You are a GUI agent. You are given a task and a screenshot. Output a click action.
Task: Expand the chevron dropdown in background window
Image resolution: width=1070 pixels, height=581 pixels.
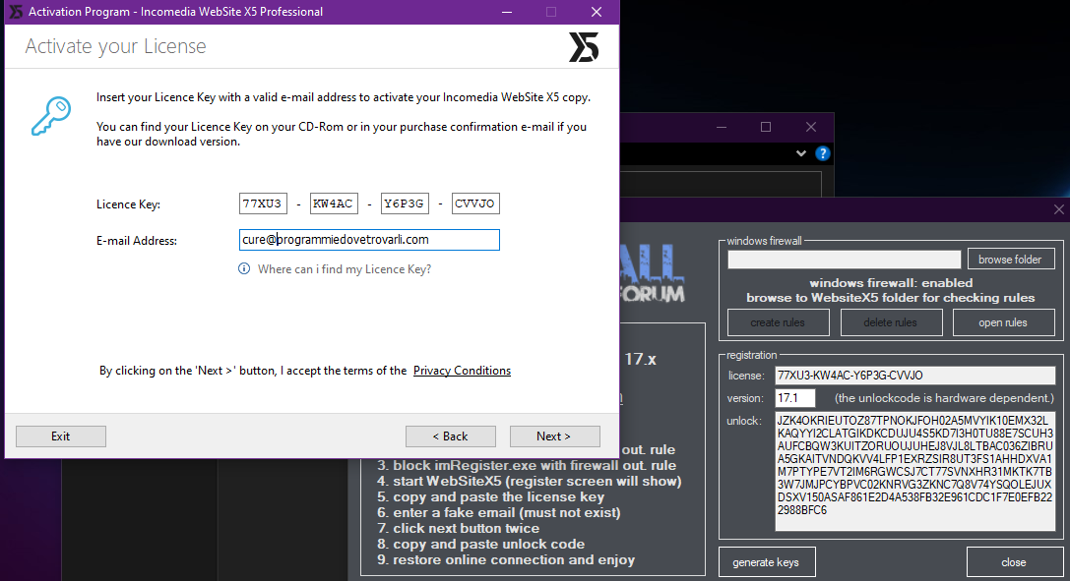pyautogui.click(x=801, y=153)
